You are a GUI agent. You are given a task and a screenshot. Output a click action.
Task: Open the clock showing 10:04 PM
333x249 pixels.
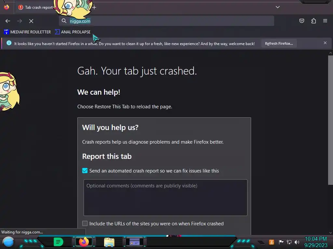tap(316, 242)
